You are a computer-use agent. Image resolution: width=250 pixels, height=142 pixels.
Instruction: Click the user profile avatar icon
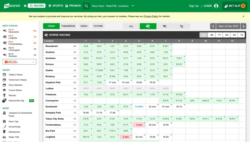coord(216,6)
